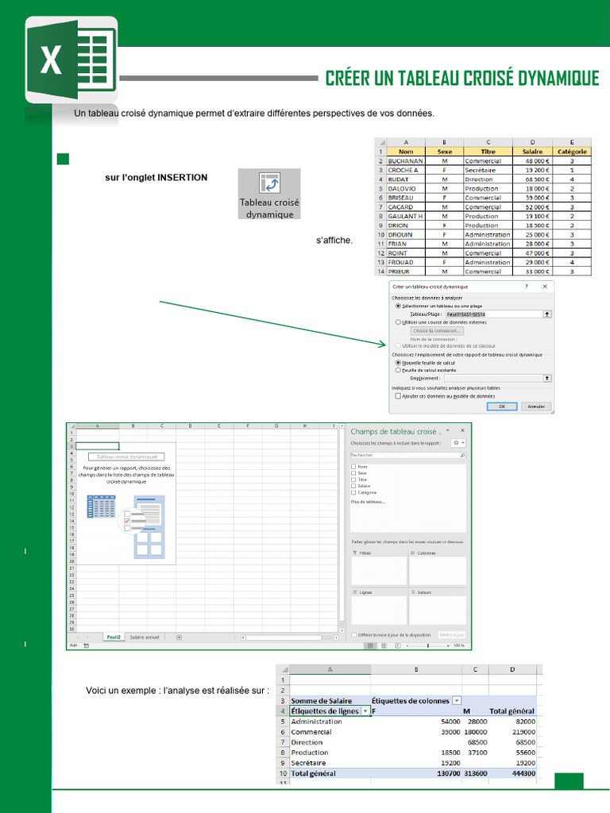Enable Ajouter ces données au modèle checkbox

399,395
